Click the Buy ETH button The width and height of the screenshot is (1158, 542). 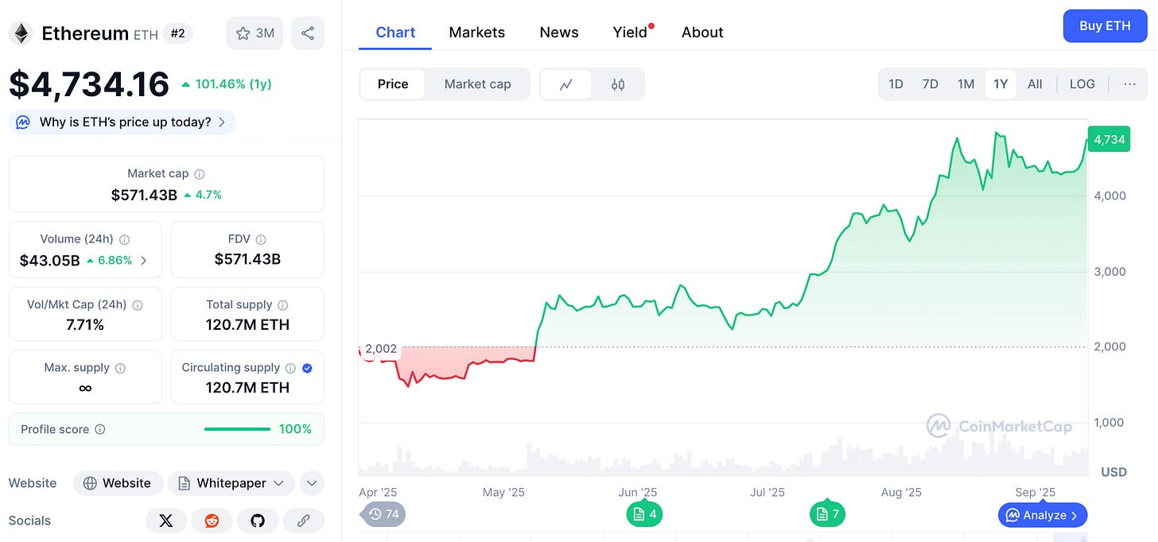click(x=1105, y=25)
